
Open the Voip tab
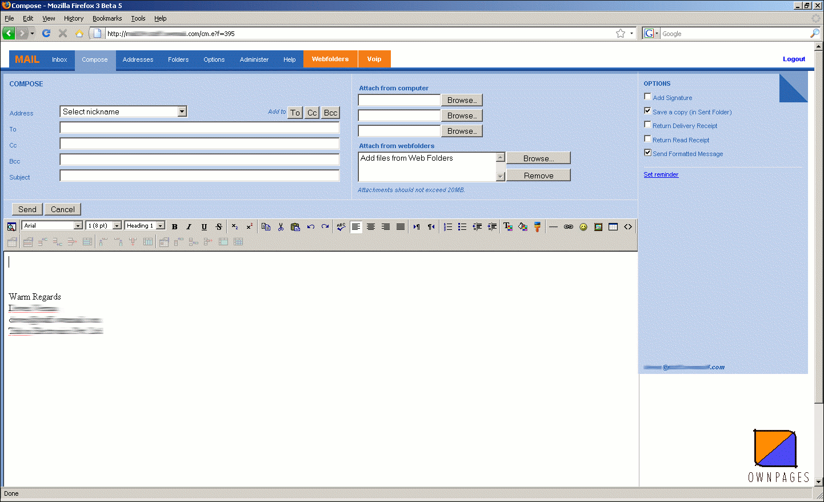(374, 59)
